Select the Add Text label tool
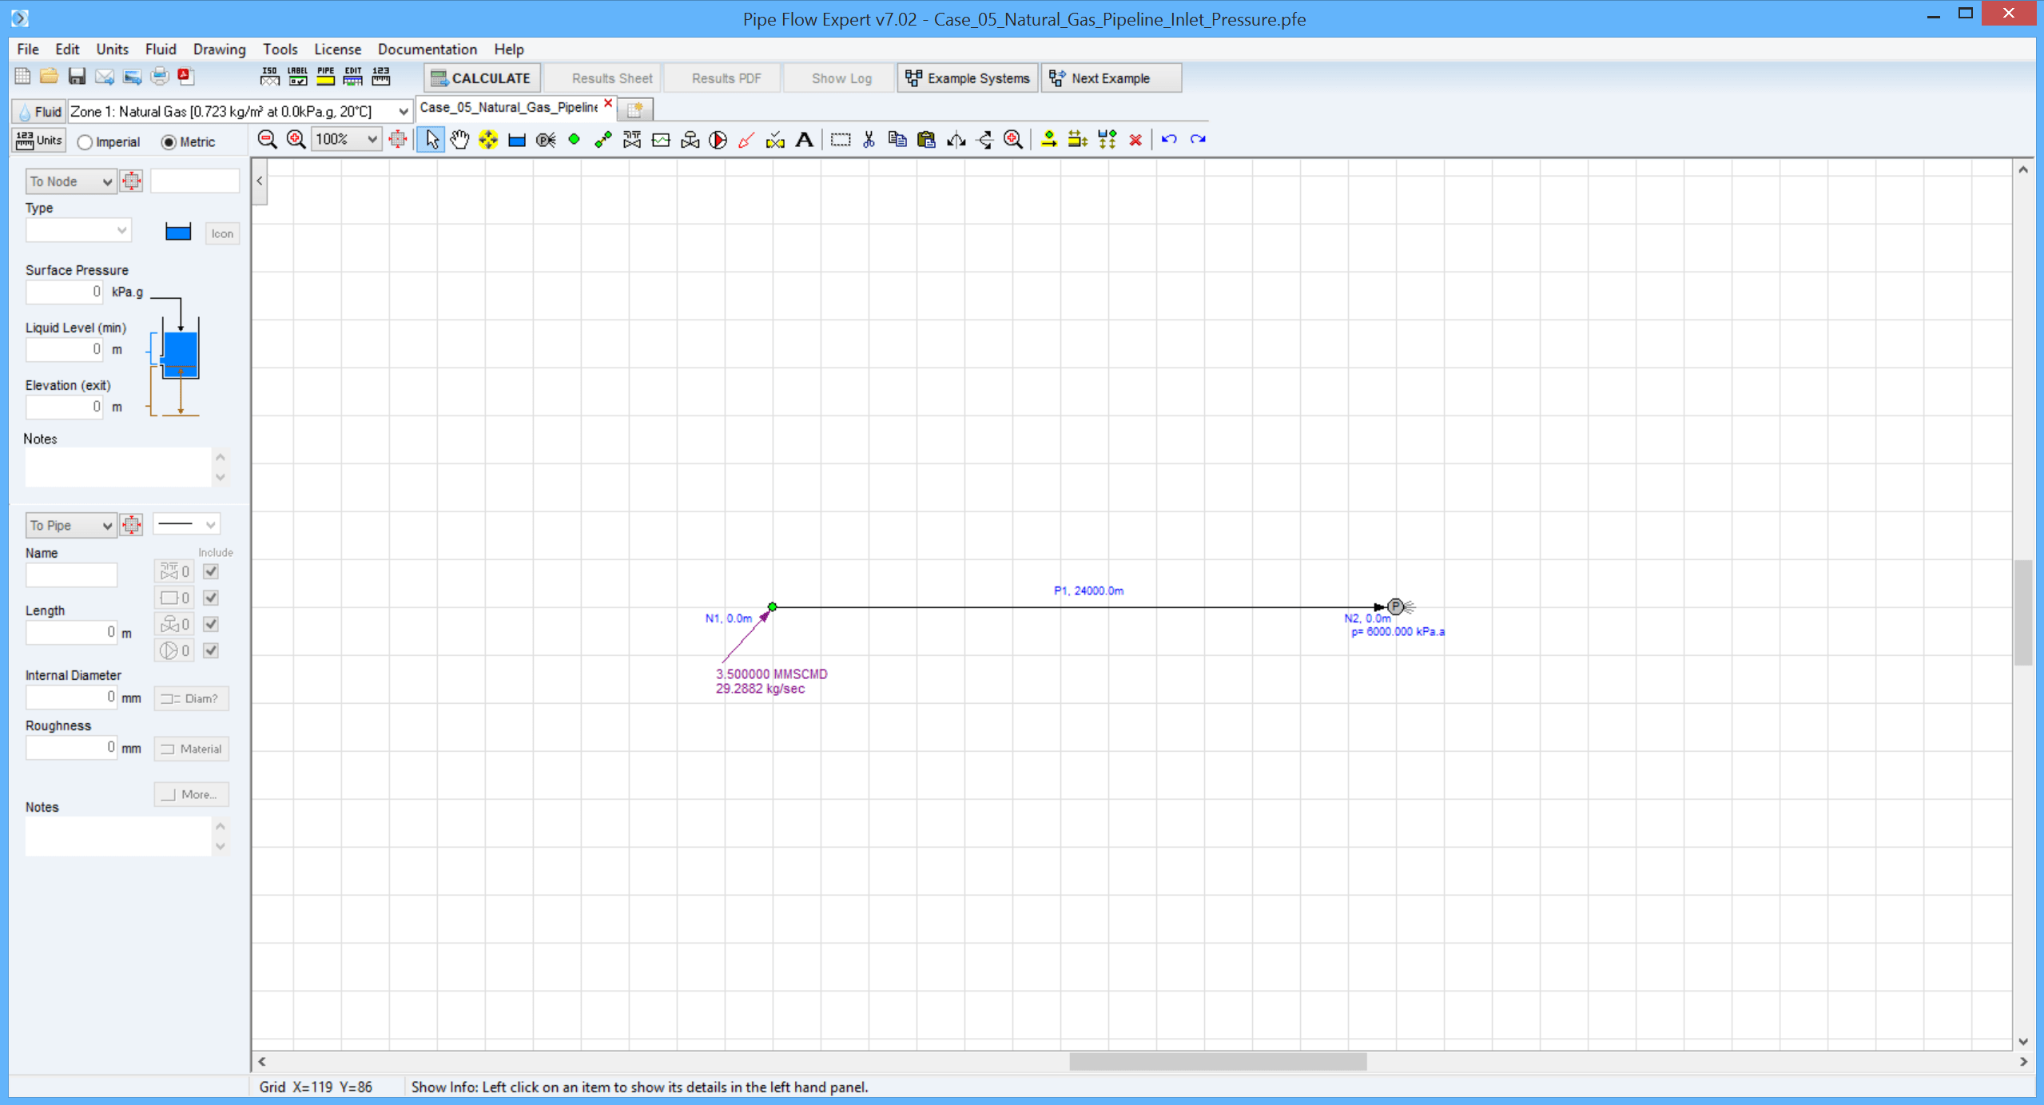 point(804,140)
